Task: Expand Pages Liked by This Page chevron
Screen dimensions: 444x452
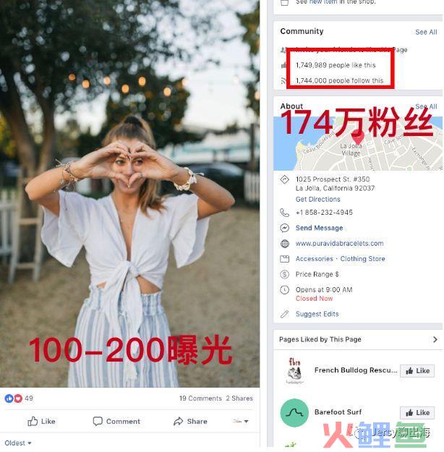Action: (x=435, y=339)
